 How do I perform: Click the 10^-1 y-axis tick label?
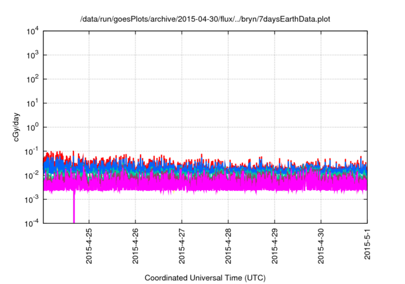click(x=32, y=152)
